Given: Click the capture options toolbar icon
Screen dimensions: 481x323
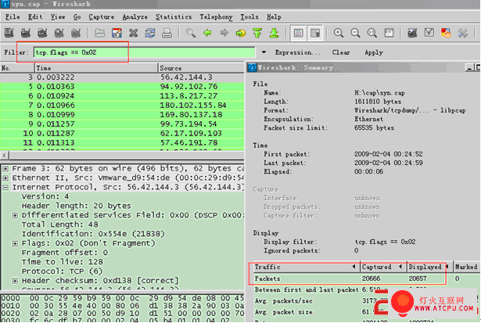Looking at the screenshot, I should coord(26,33).
